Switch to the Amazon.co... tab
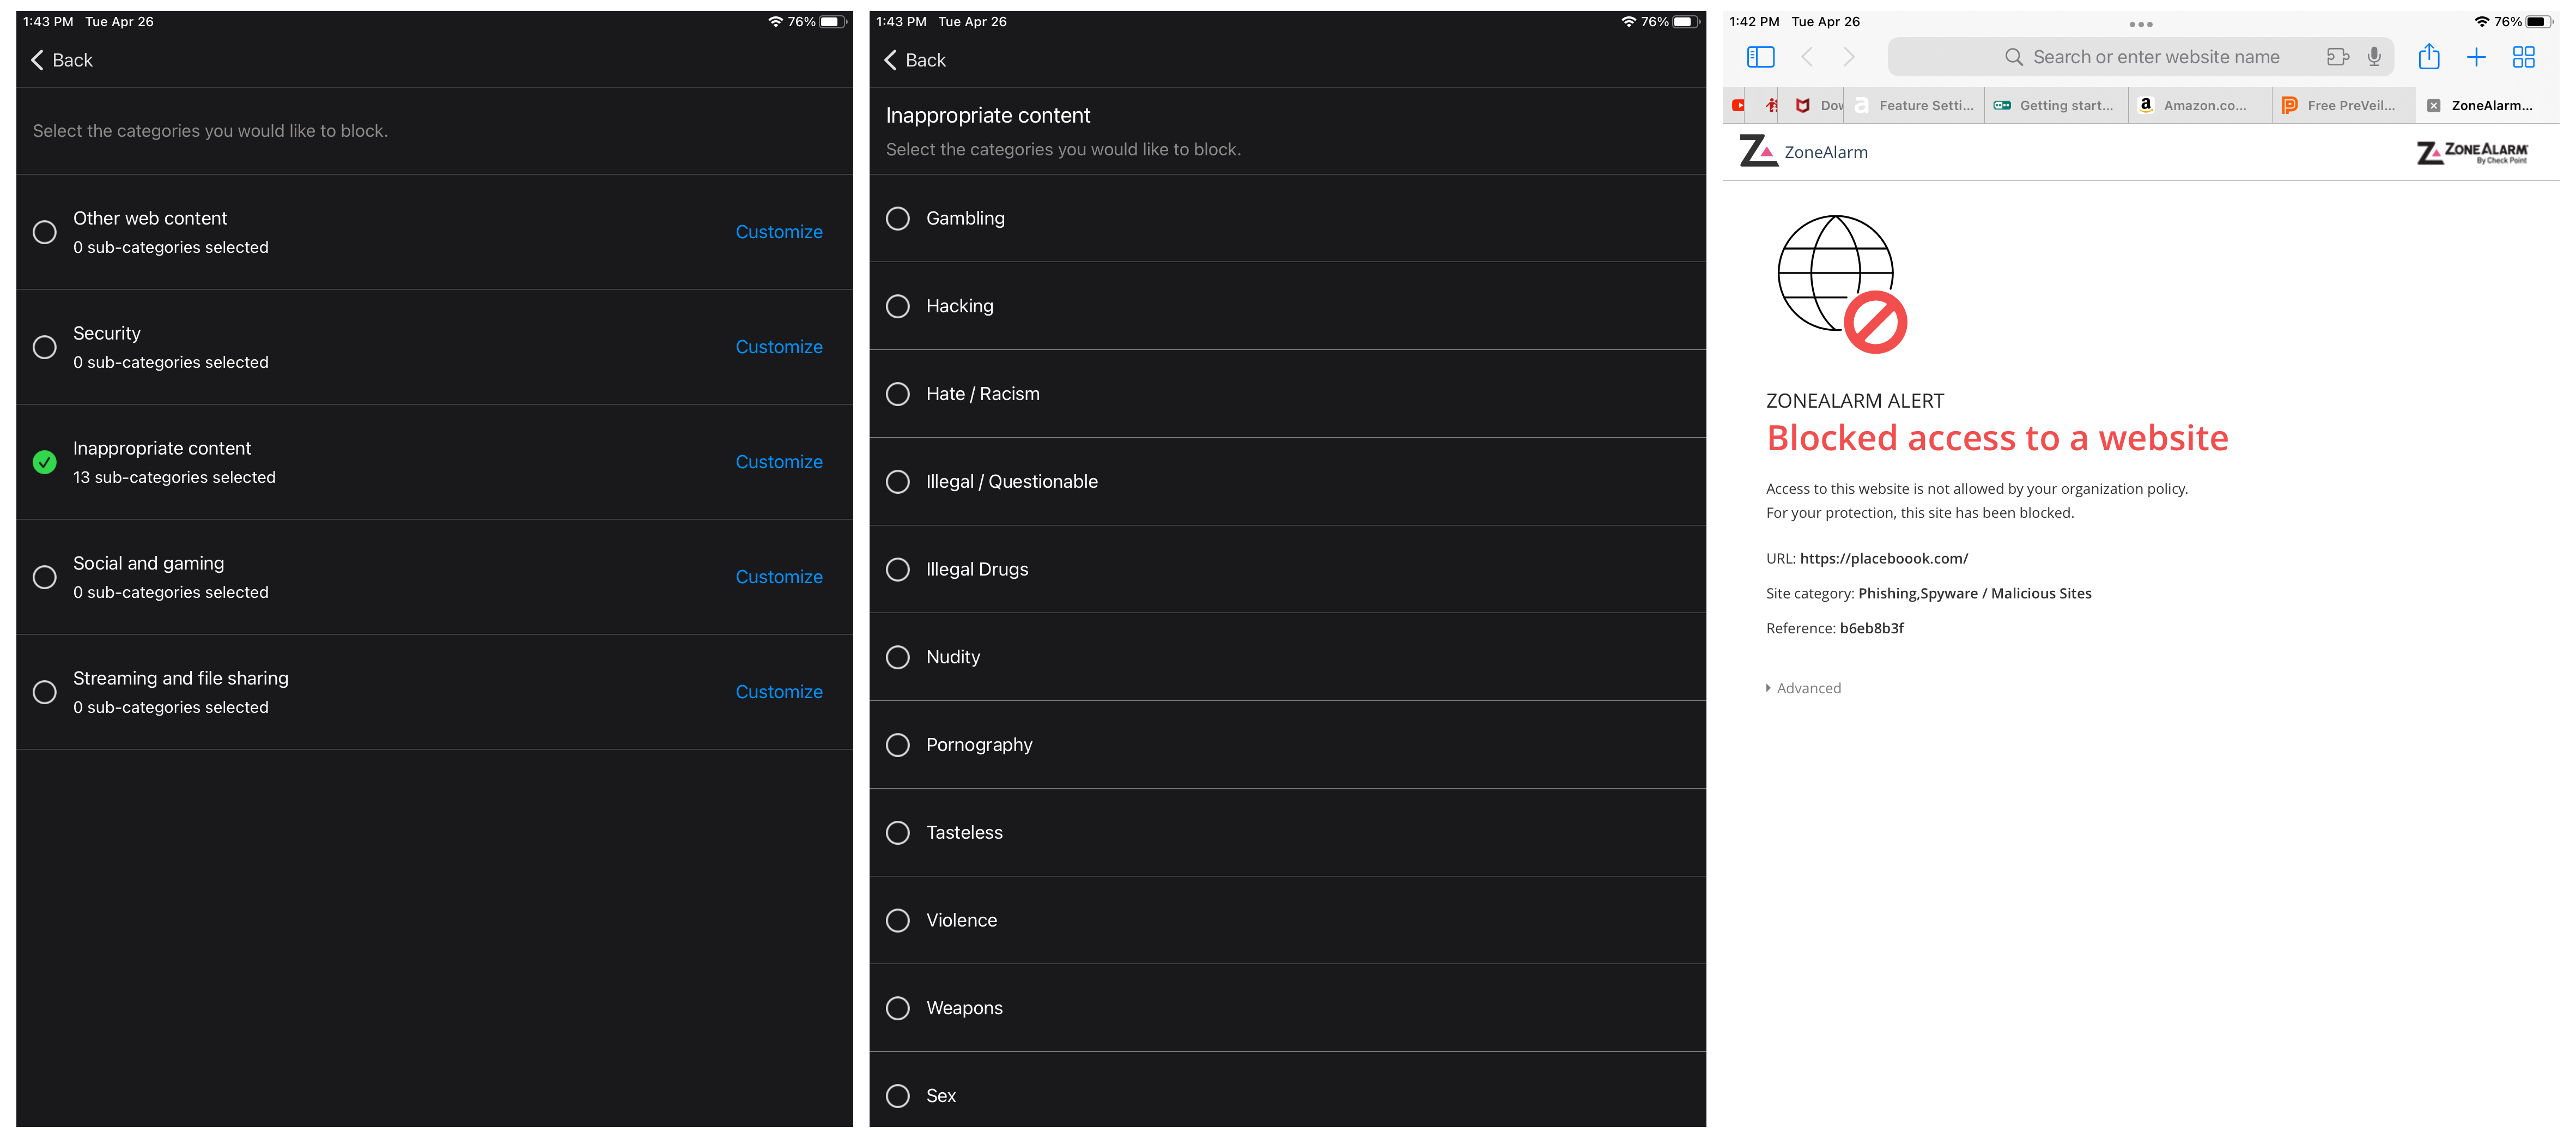 [x=2203, y=105]
